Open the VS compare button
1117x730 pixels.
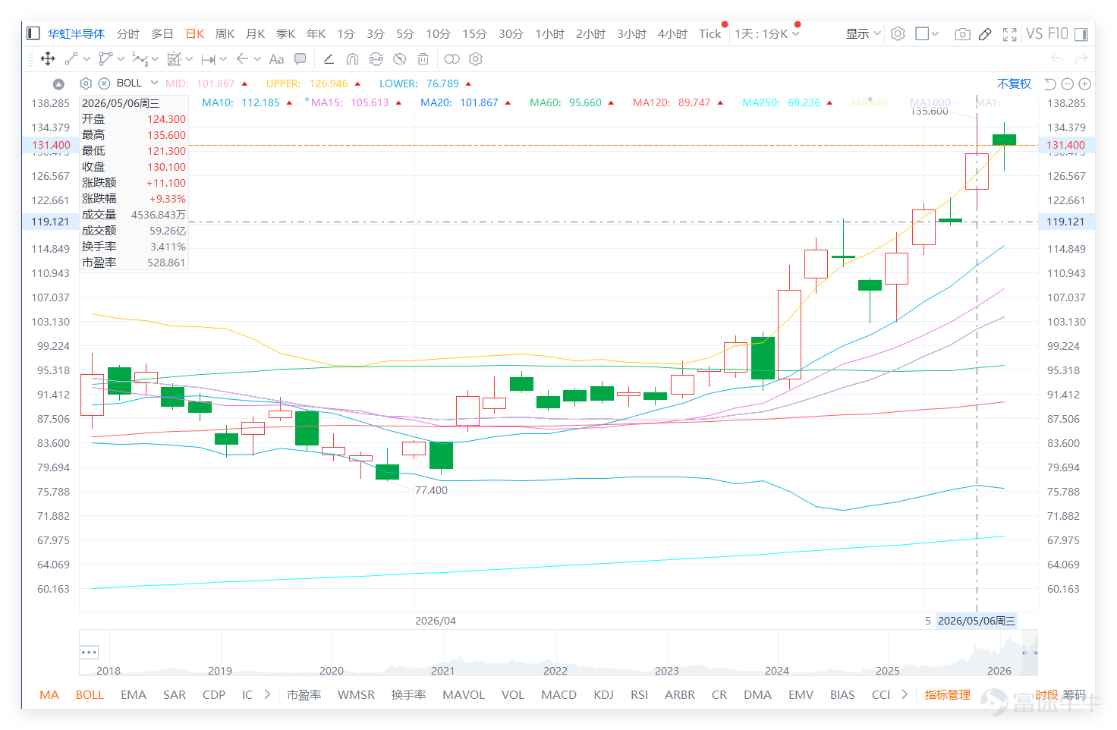[x=1034, y=33]
